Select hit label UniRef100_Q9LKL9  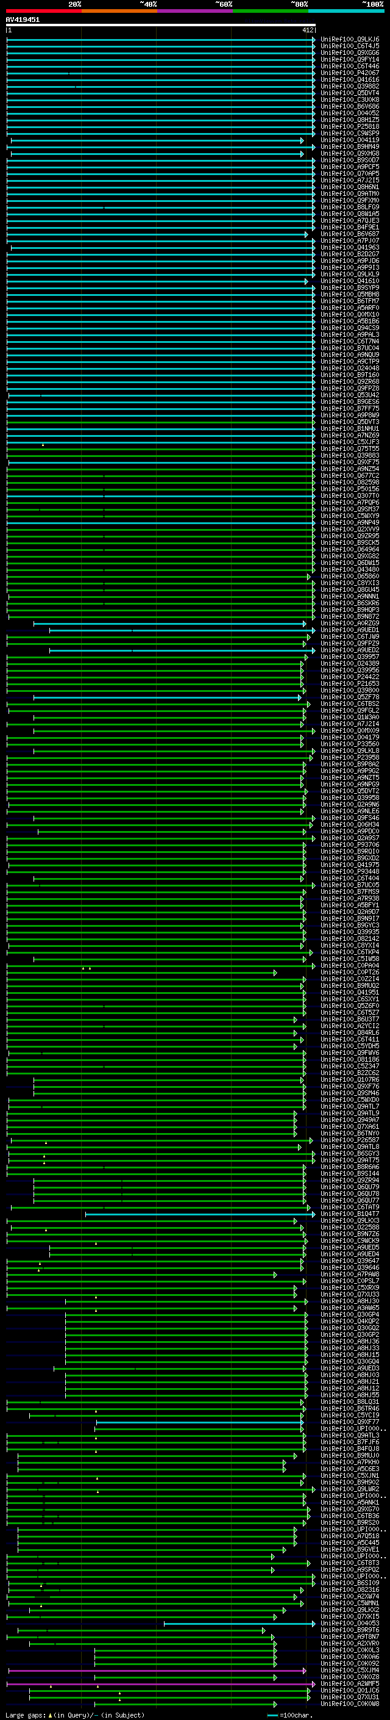point(350,275)
